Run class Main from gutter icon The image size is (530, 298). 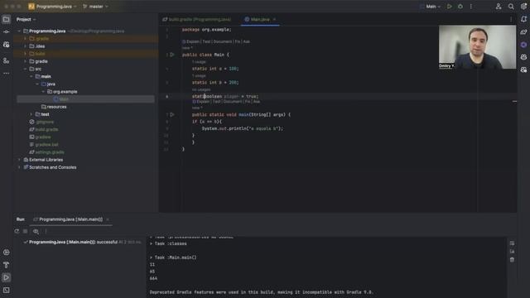tap(172, 55)
